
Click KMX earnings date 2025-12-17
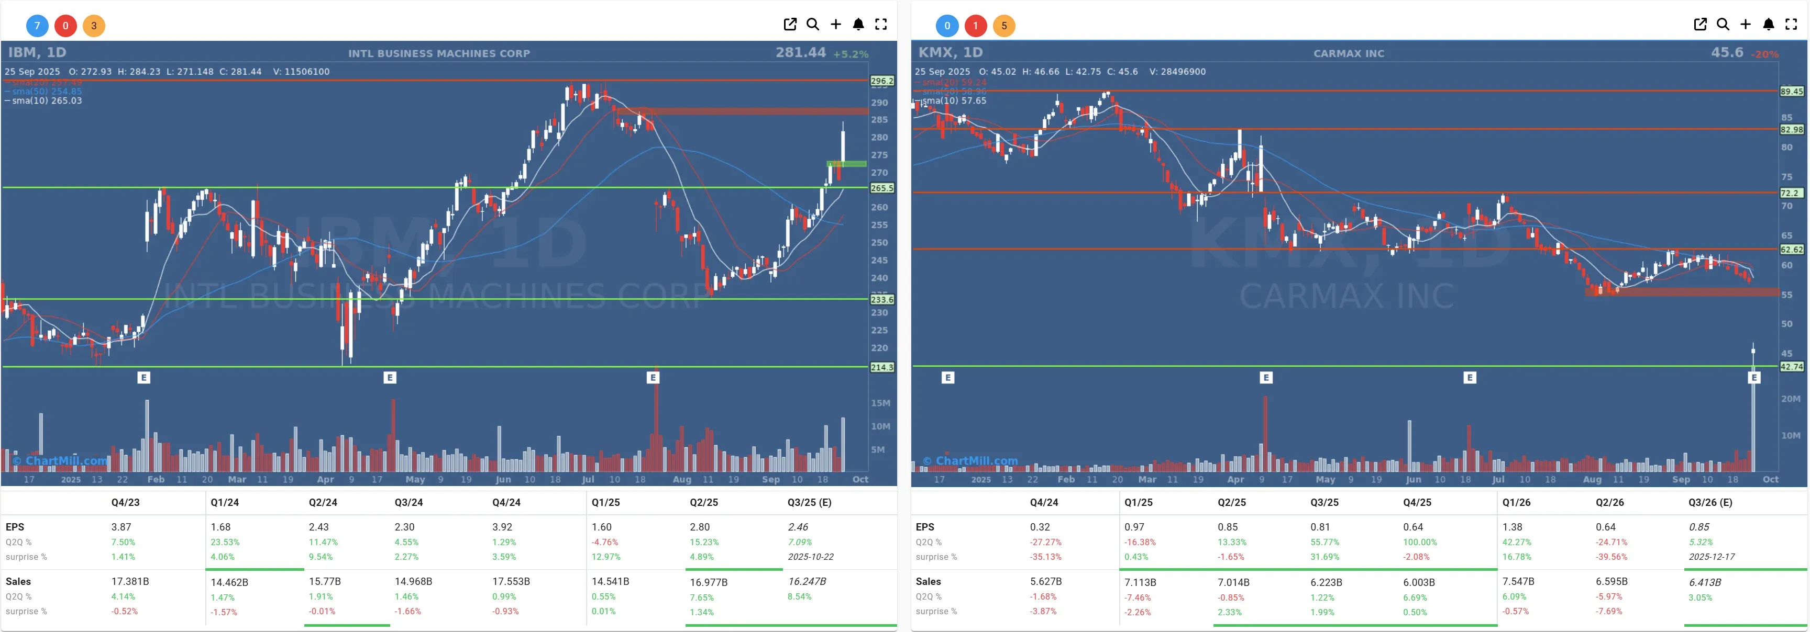pos(1712,557)
